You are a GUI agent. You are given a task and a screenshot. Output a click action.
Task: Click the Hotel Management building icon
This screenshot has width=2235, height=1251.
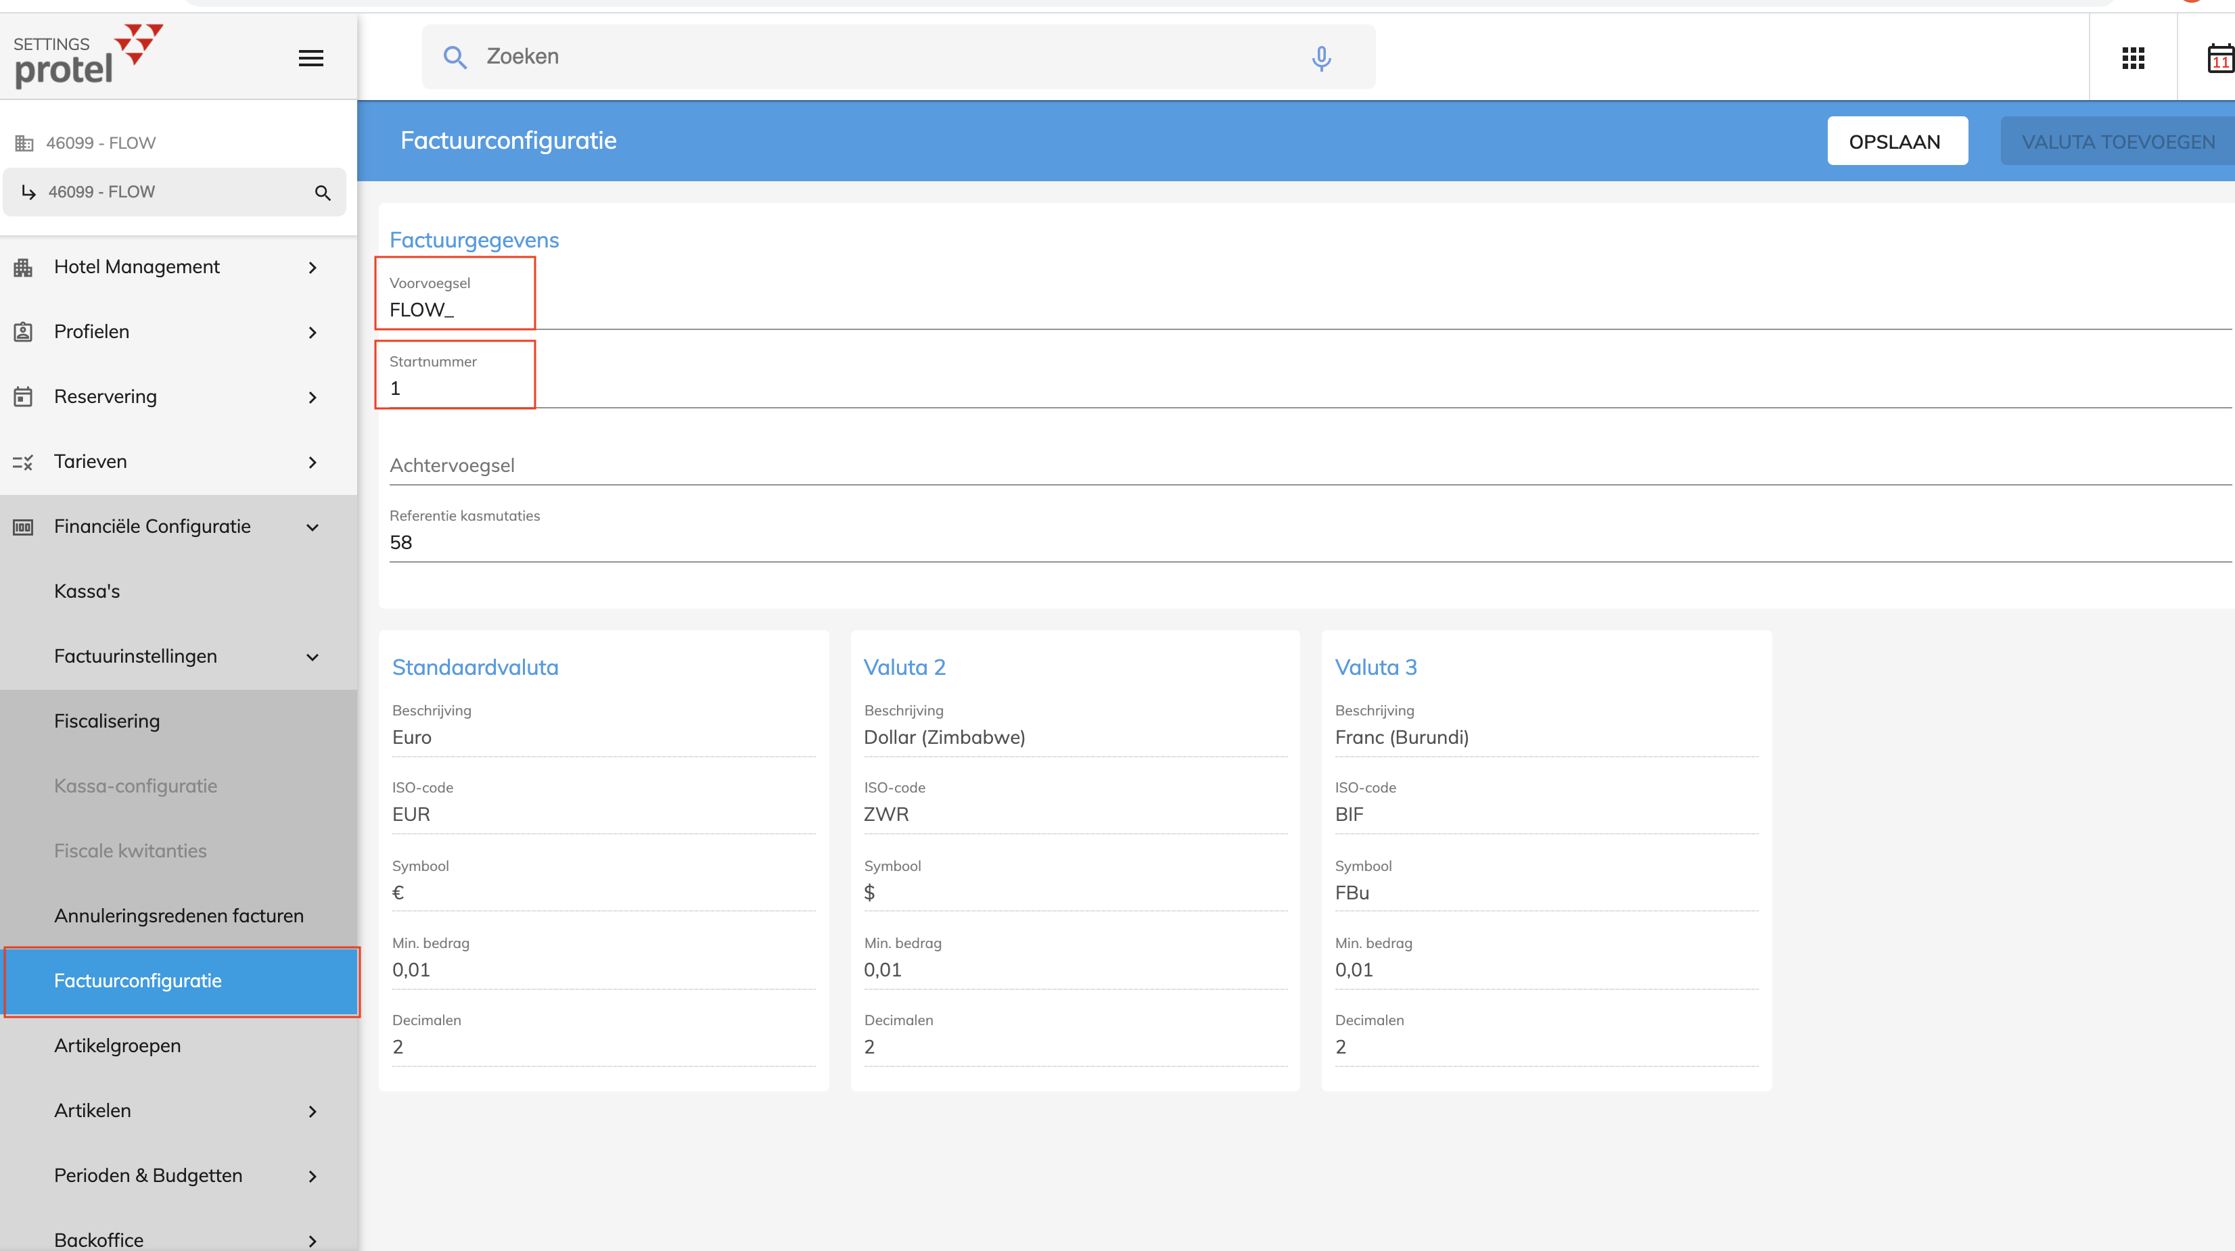coord(24,267)
